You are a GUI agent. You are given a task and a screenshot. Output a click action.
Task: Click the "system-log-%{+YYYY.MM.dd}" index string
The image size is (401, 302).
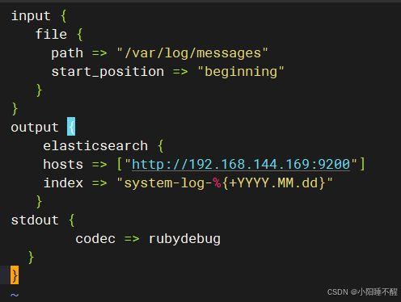pyautogui.click(x=225, y=183)
